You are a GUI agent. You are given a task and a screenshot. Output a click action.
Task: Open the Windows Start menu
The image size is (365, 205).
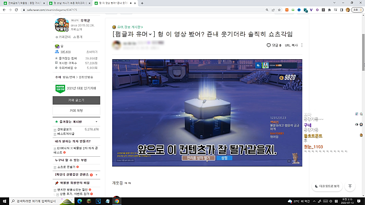[5, 201]
